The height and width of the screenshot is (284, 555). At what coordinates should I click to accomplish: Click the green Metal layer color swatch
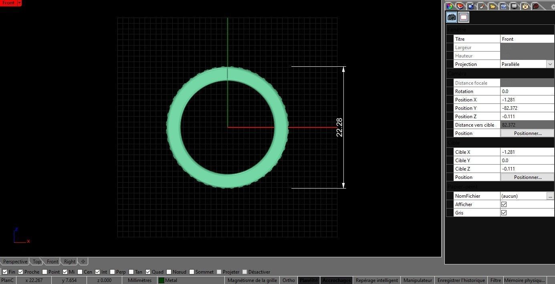pos(161,280)
